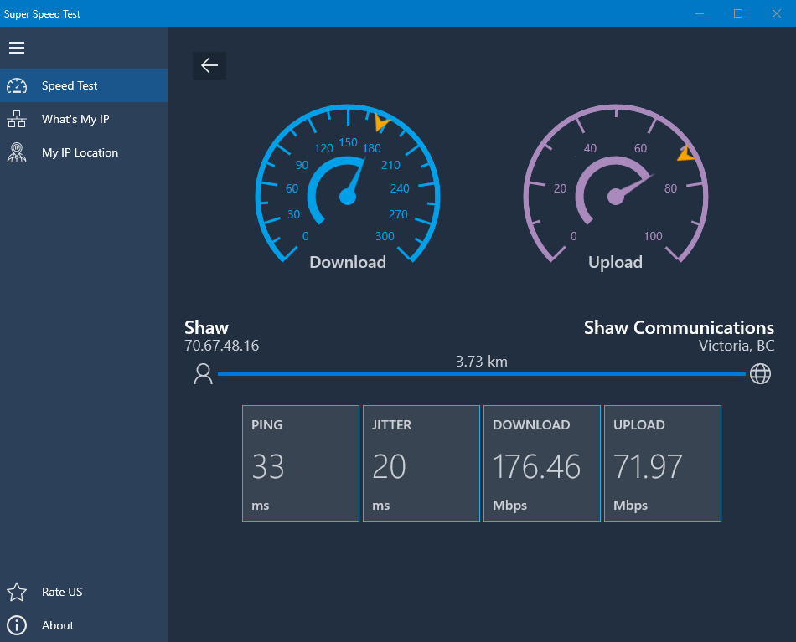Viewport: 796px width, 642px height.
Task: Click the location pin icon for My IP Location
Action: 17,152
